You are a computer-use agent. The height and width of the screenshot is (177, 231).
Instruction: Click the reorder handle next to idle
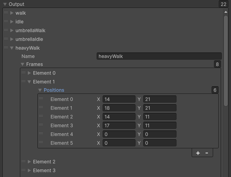(x=6, y=21)
